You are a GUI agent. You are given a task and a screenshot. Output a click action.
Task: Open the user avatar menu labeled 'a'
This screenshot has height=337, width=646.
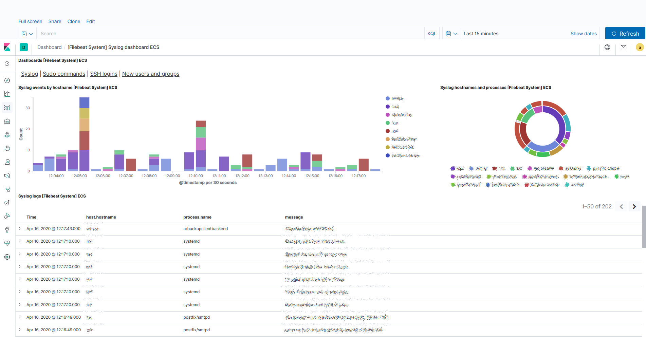[x=640, y=47]
